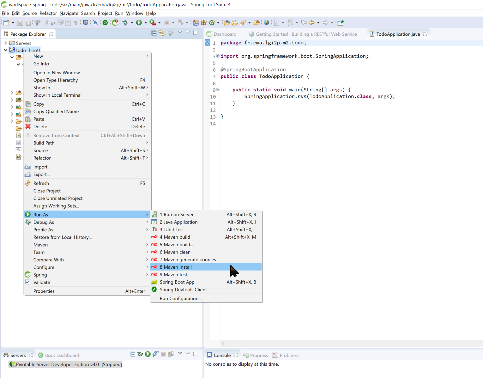This screenshot has height=378, width=483.
Task: Select Pivotal tc Server Developer Edition row
Action: point(66,364)
